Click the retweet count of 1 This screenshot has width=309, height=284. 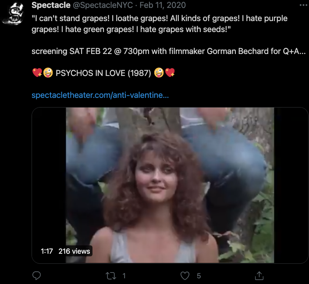[x=124, y=276]
